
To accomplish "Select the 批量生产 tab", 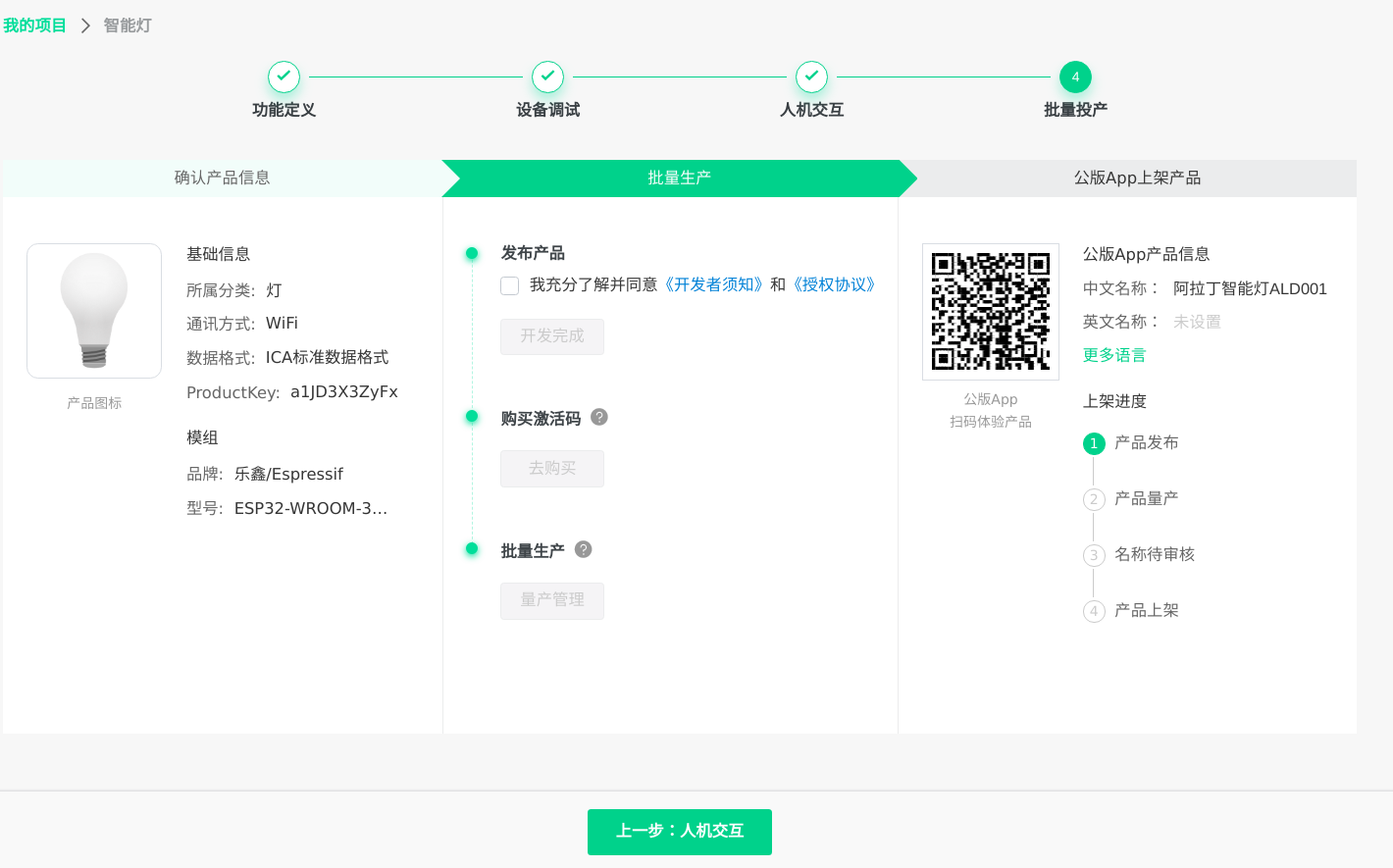I will coord(679,178).
